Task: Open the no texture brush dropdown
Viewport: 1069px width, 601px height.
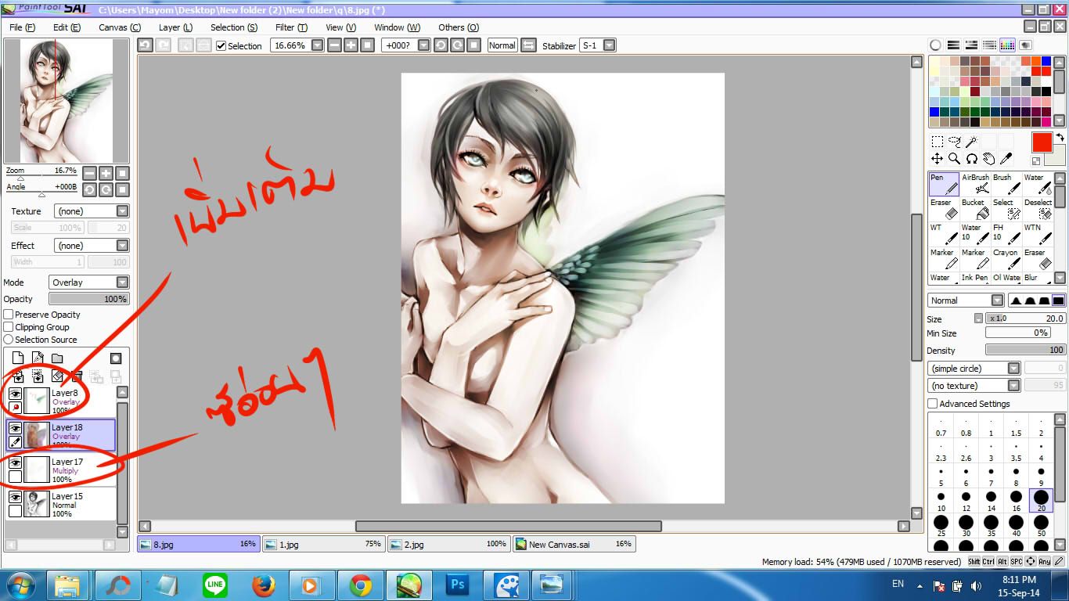Action: click(974, 386)
